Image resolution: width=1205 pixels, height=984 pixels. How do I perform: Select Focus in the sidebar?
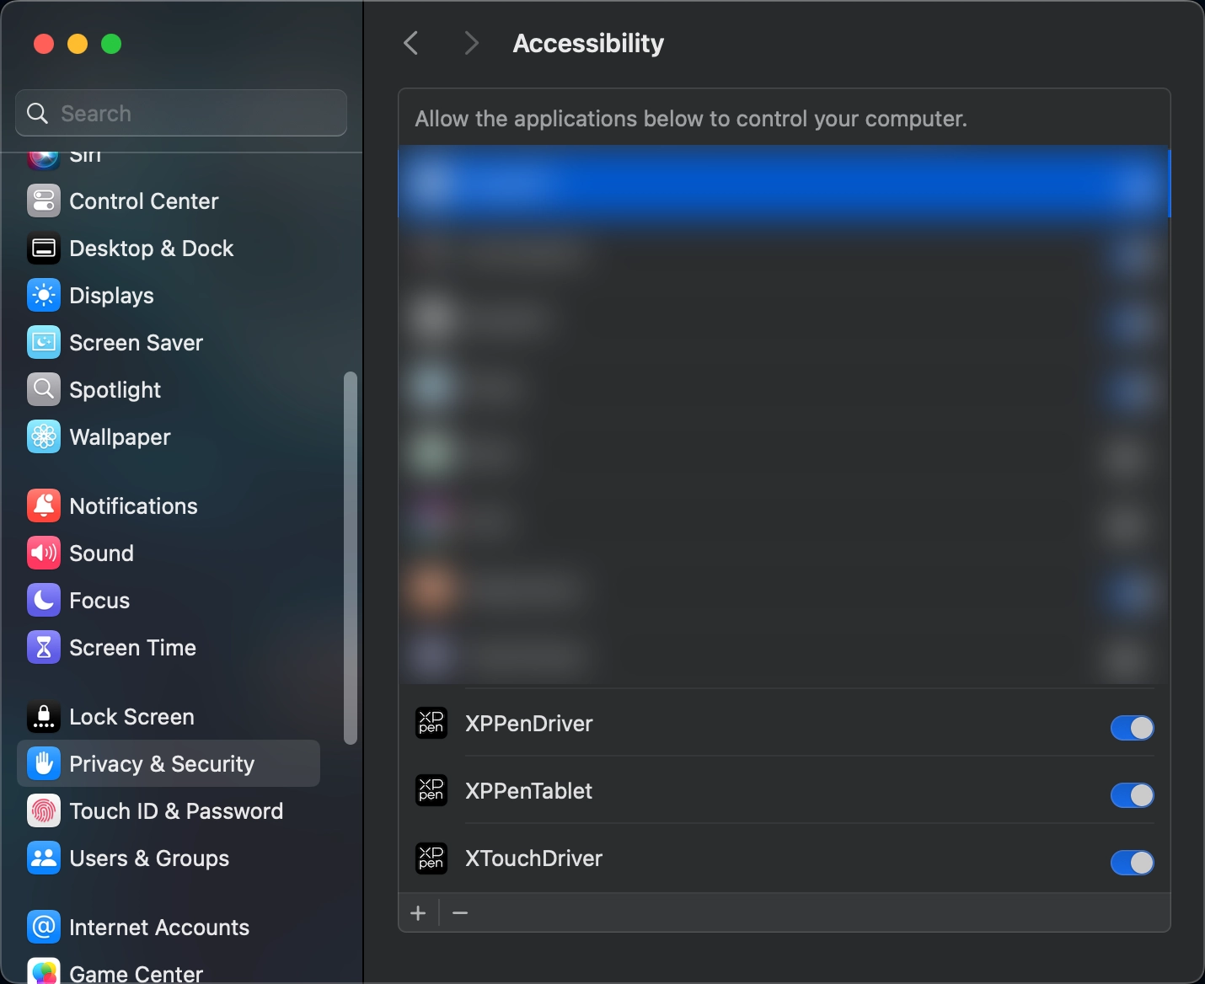point(99,601)
